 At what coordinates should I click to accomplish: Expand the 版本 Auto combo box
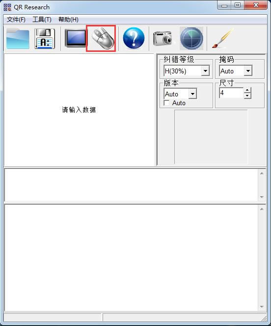(x=192, y=94)
